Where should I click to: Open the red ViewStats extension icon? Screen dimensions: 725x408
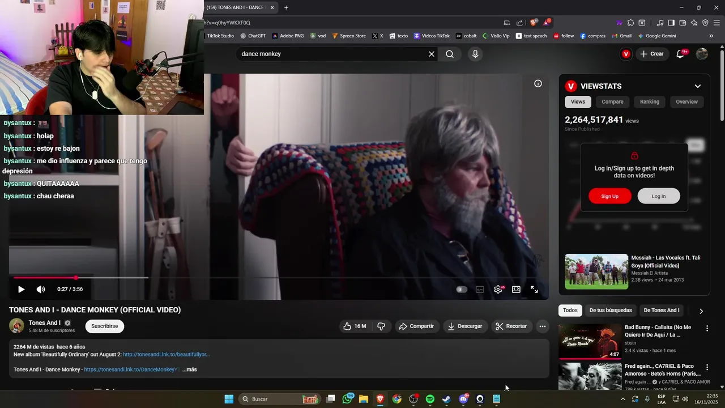(626, 54)
